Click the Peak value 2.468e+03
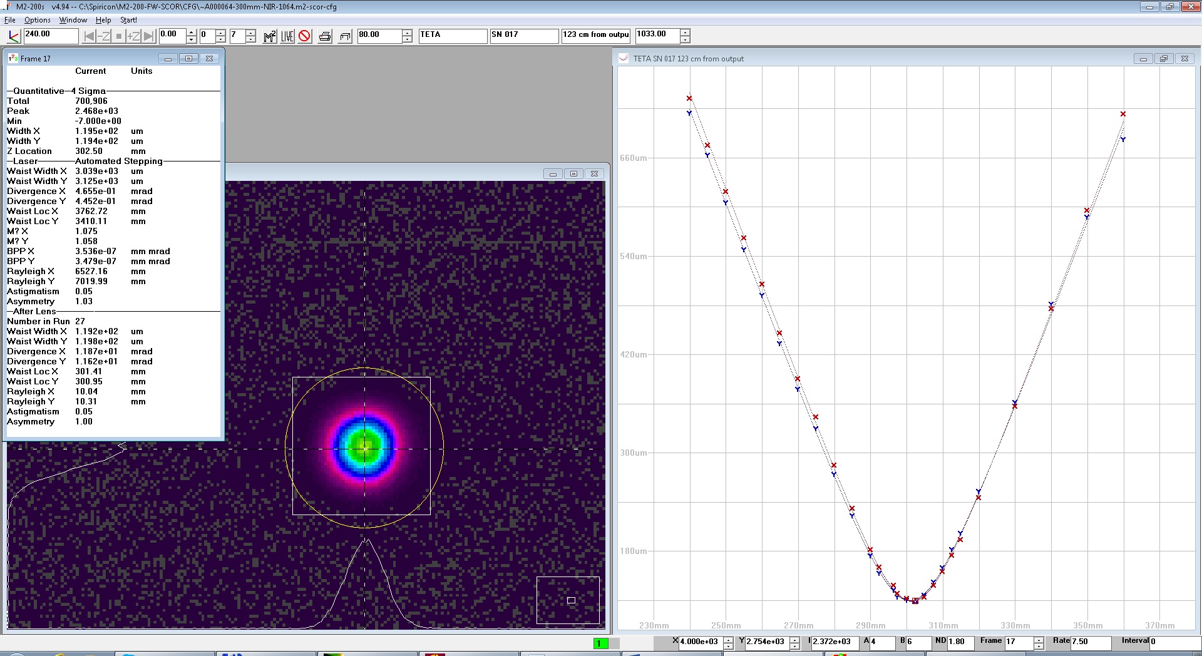This screenshot has width=1202, height=656. tap(97, 111)
